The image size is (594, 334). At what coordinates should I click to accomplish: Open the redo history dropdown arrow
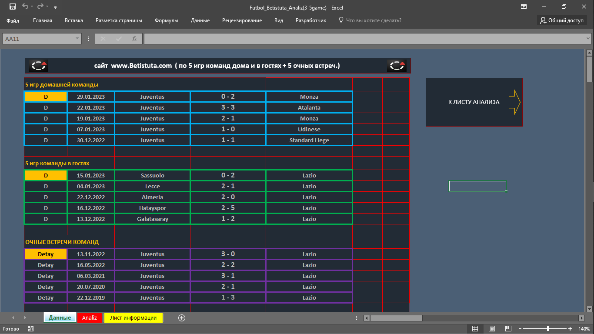47,7
